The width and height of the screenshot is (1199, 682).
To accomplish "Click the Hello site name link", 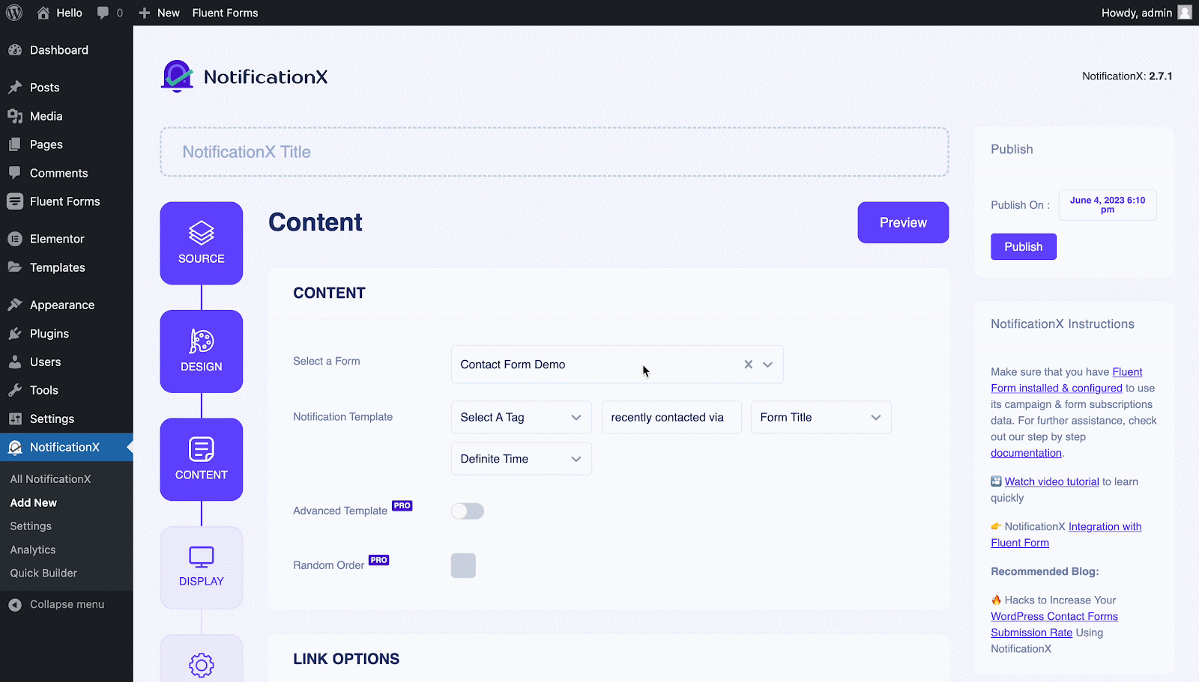I will point(69,13).
